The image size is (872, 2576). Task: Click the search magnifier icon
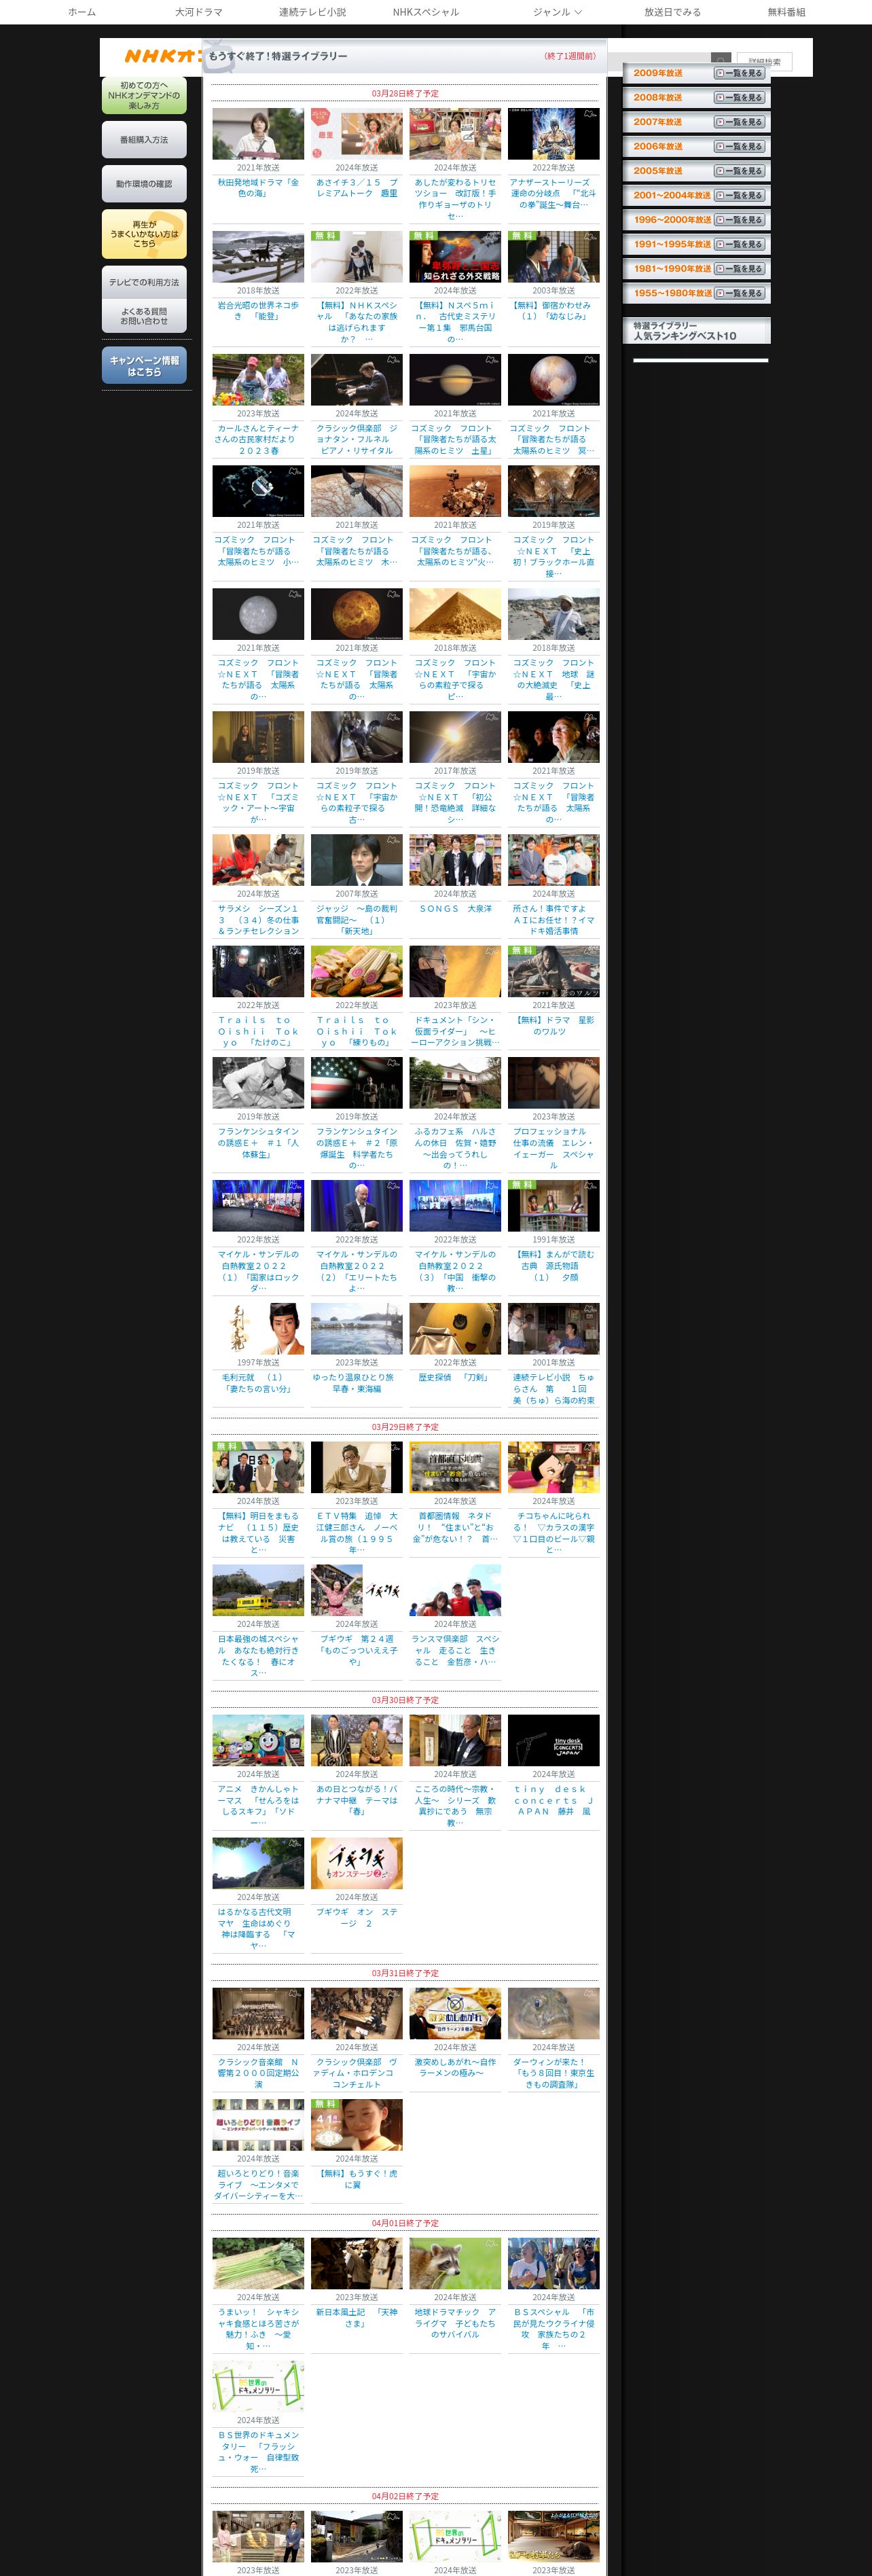[720, 60]
